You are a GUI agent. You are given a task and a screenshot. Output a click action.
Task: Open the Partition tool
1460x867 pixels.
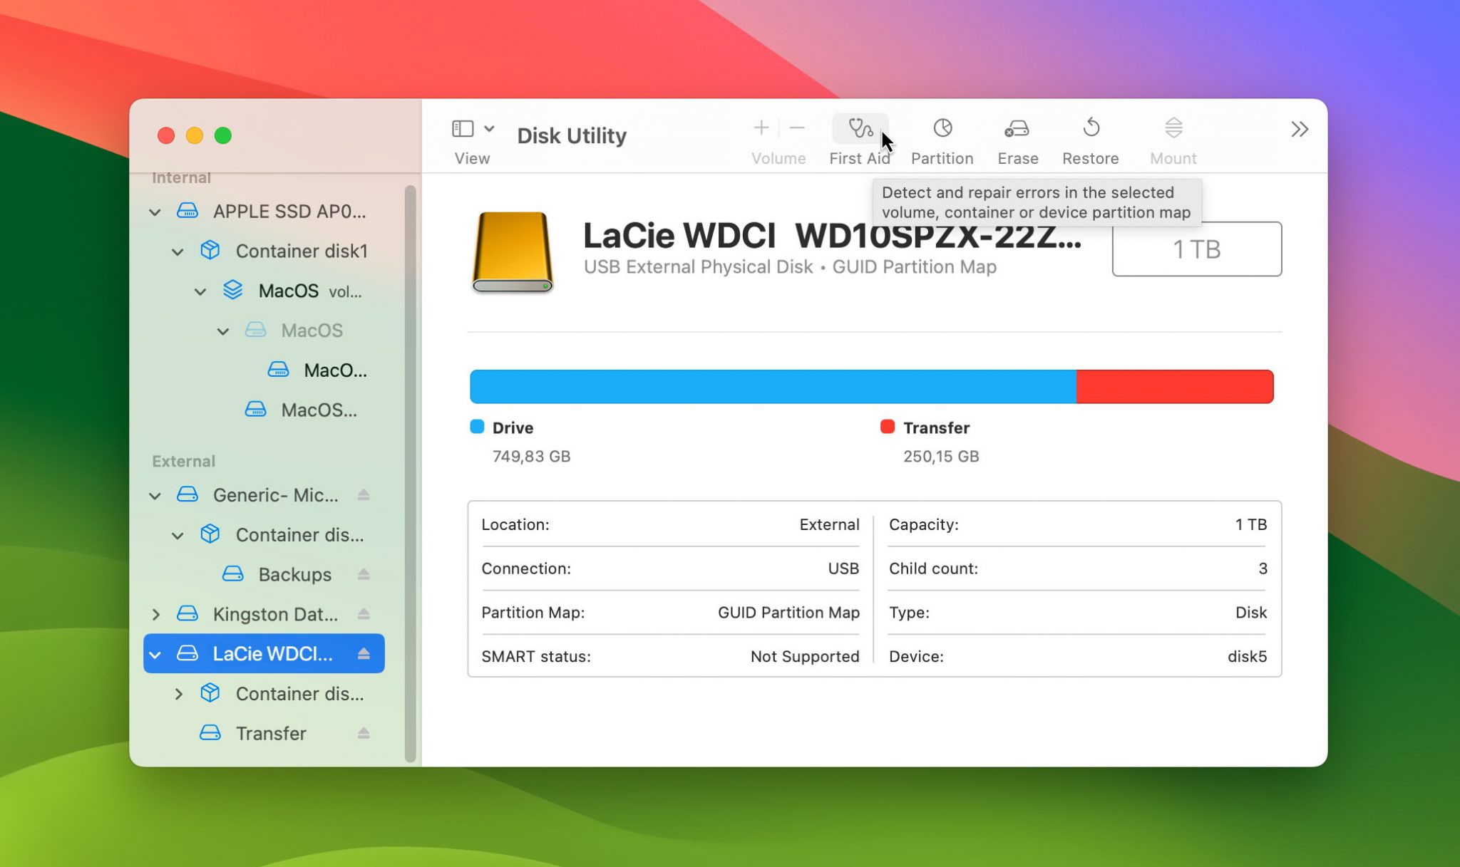(x=942, y=135)
